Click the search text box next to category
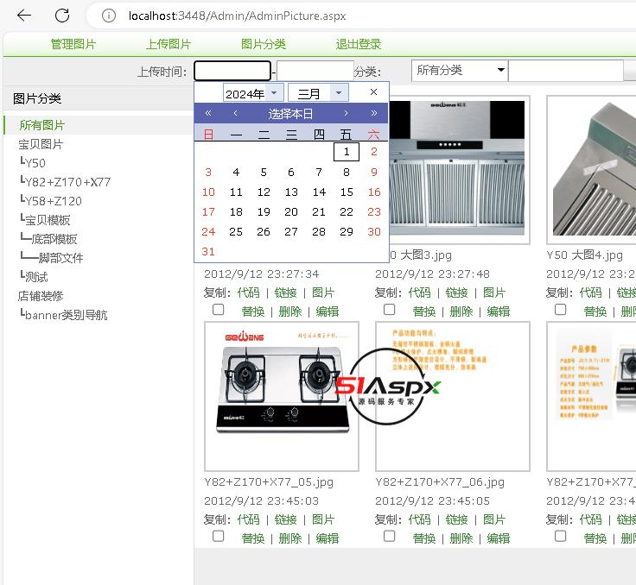Viewport: 636px width, 585px height. point(565,71)
